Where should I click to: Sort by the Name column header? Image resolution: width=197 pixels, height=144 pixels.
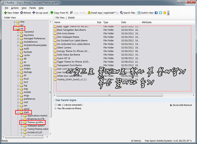(x=72, y=22)
